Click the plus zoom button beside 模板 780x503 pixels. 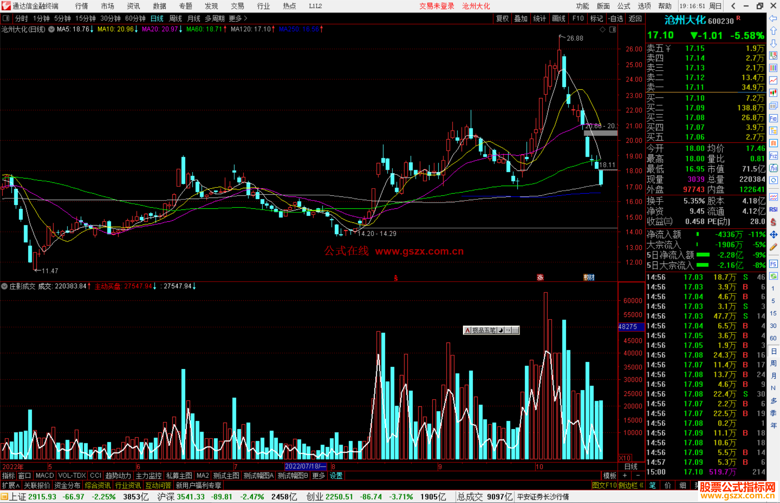pyautogui.click(x=625, y=476)
